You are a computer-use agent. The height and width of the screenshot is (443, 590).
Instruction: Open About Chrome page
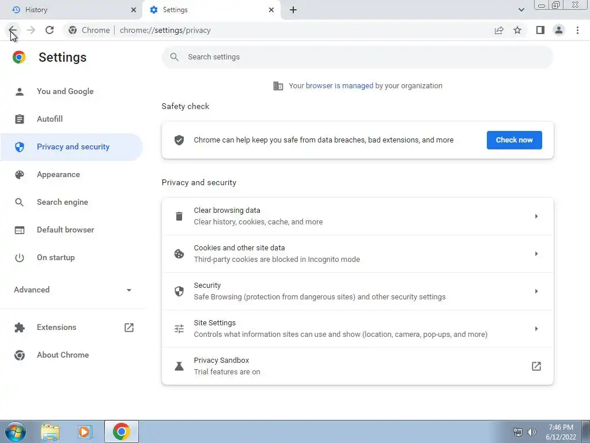click(71, 355)
